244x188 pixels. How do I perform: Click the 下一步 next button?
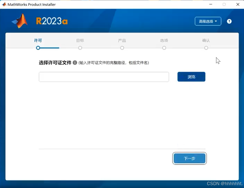(189, 158)
